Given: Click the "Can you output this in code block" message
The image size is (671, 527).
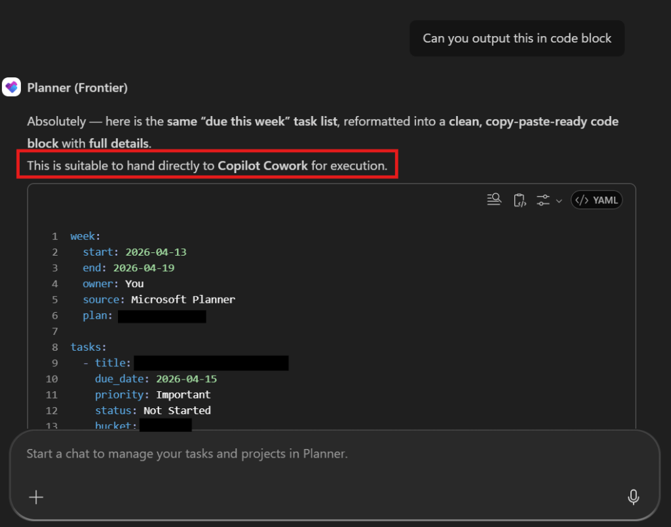Looking at the screenshot, I should 517,38.
